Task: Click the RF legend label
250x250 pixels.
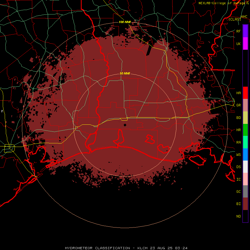Action: coord(239,31)
